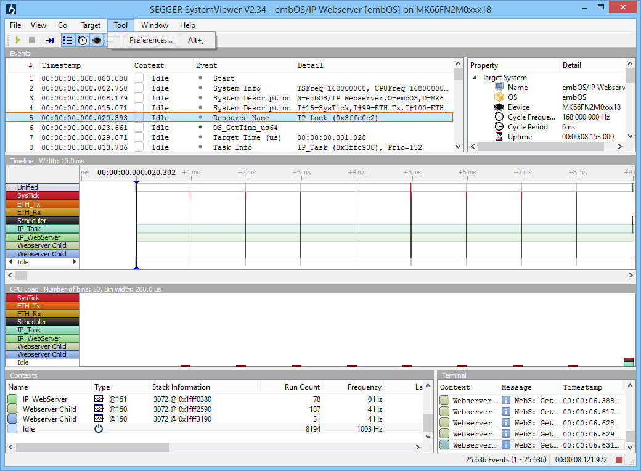Click Contexts panel scroll right arrow

tap(417, 448)
